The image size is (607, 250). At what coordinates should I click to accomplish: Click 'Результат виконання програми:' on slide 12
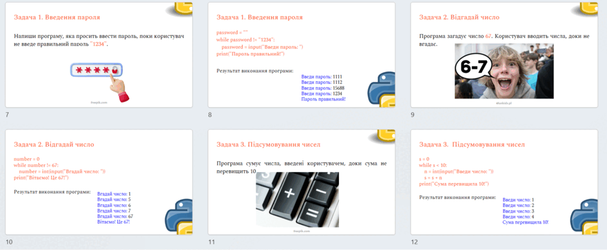(458, 197)
